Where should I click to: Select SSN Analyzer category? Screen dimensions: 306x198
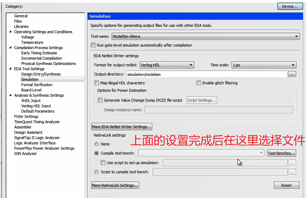(25, 154)
